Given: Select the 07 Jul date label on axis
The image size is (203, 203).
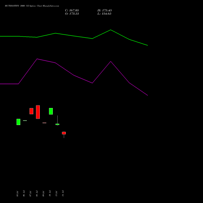Looking at the screenshot, I should (30, 194).
